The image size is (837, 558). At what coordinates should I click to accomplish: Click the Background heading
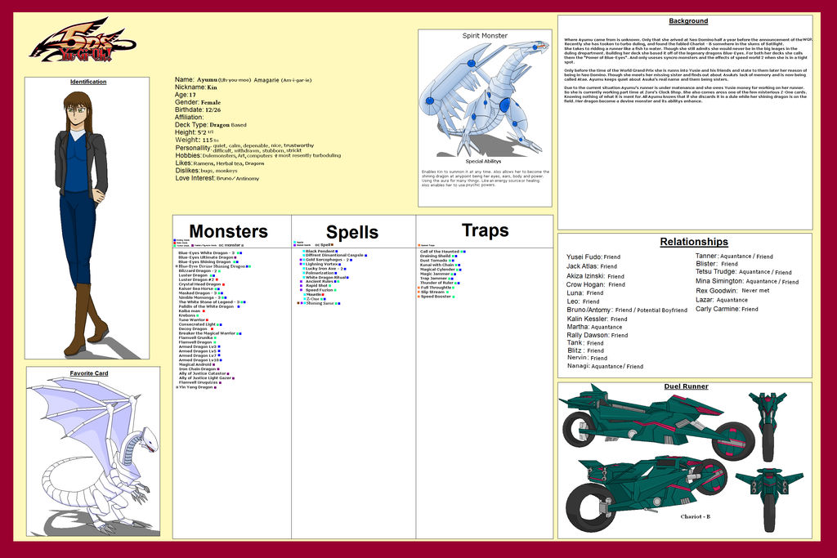point(688,20)
